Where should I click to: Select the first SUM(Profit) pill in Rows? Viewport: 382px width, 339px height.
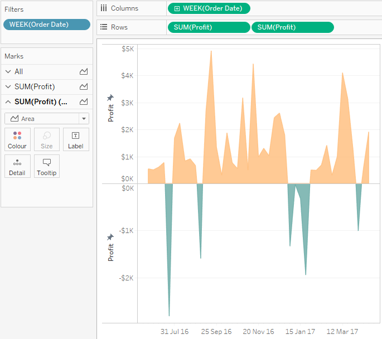click(x=209, y=27)
